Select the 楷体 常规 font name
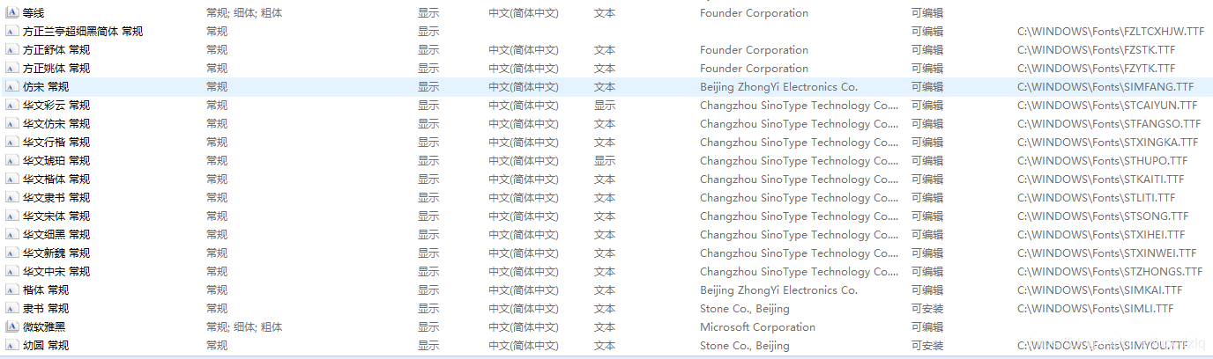 coord(46,290)
